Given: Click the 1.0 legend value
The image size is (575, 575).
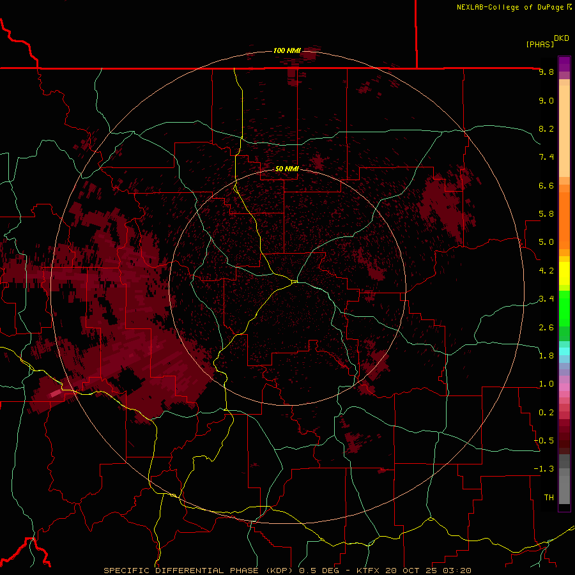Looking at the screenshot, I should click(x=546, y=384).
